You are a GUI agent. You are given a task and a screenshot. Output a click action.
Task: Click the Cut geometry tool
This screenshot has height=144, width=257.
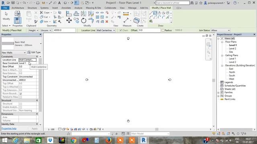coord(44,17)
